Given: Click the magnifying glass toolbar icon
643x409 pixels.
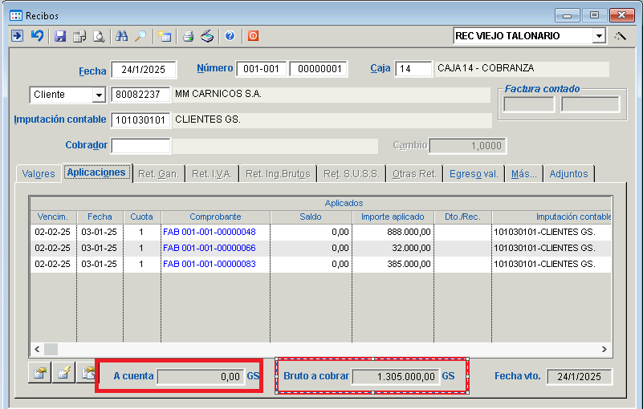Looking at the screenshot, I should tap(140, 36).
